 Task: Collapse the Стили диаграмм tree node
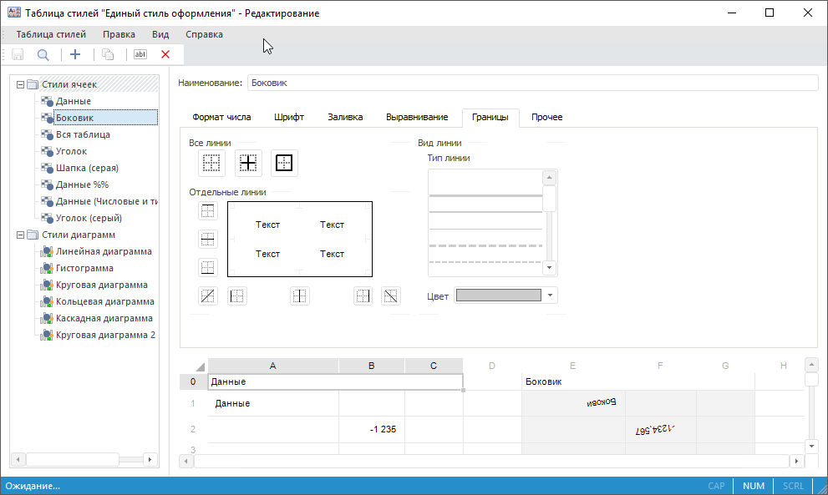point(21,235)
